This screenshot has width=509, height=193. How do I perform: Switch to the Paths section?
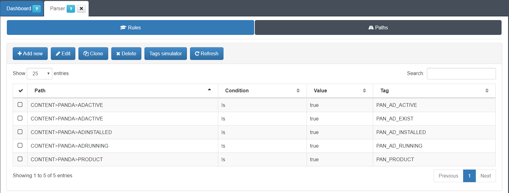pos(378,27)
